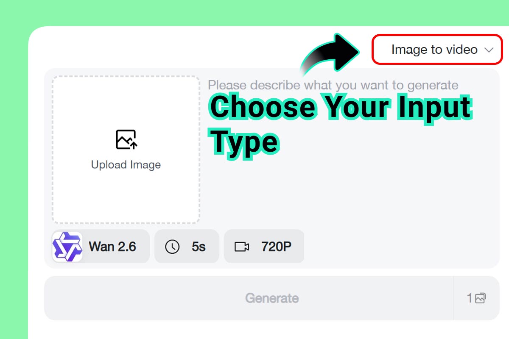Click the Wan 2.6 model selector chip
The height and width of the screenshot is (339, 509).
tap(100, 246)
